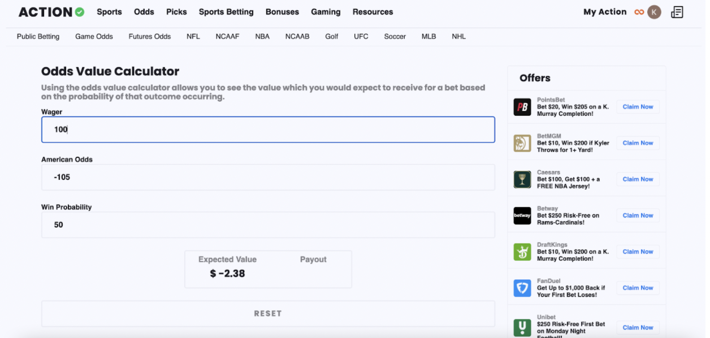Screen dimensions: 710x338
Task: Open the K profile avatar
Action: click(x=653, y=11)
